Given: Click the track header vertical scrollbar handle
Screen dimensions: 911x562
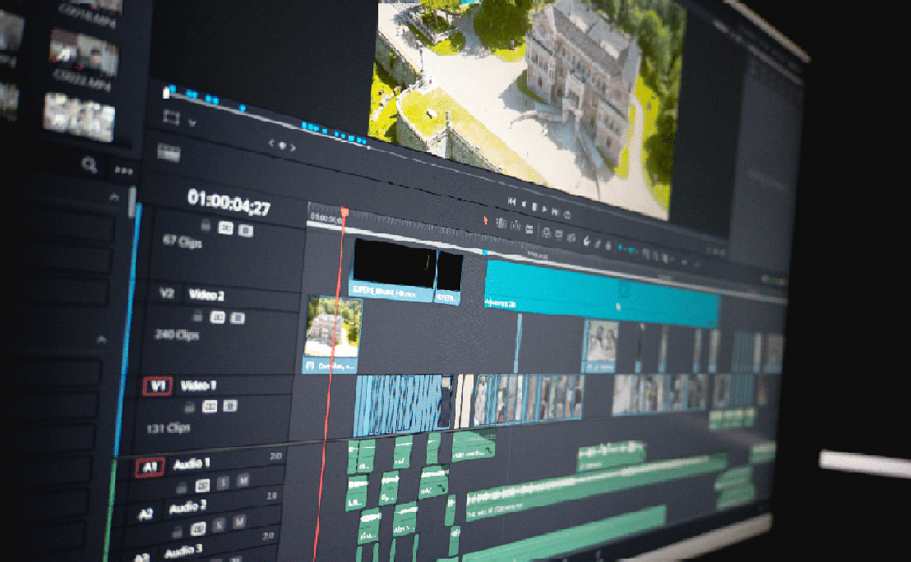Looking at the screenshot, I should point(132,201).
